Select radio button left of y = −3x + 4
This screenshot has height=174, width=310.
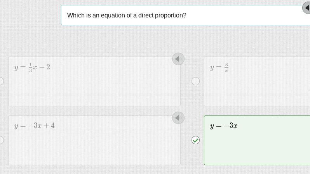point(1,140)
